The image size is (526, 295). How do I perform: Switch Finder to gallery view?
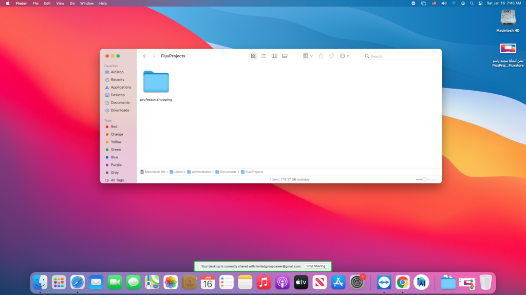(x=285, y=56)
